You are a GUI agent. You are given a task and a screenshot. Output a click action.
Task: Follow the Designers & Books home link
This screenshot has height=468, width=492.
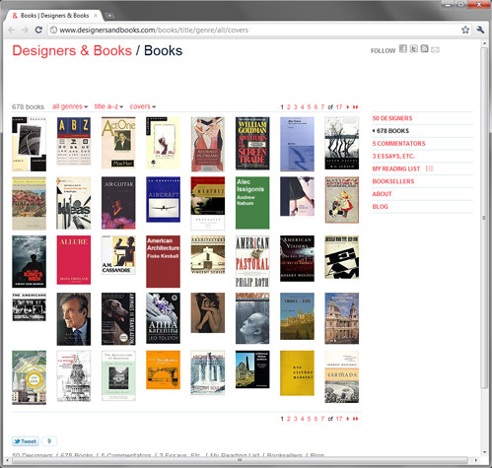point(72,50)
